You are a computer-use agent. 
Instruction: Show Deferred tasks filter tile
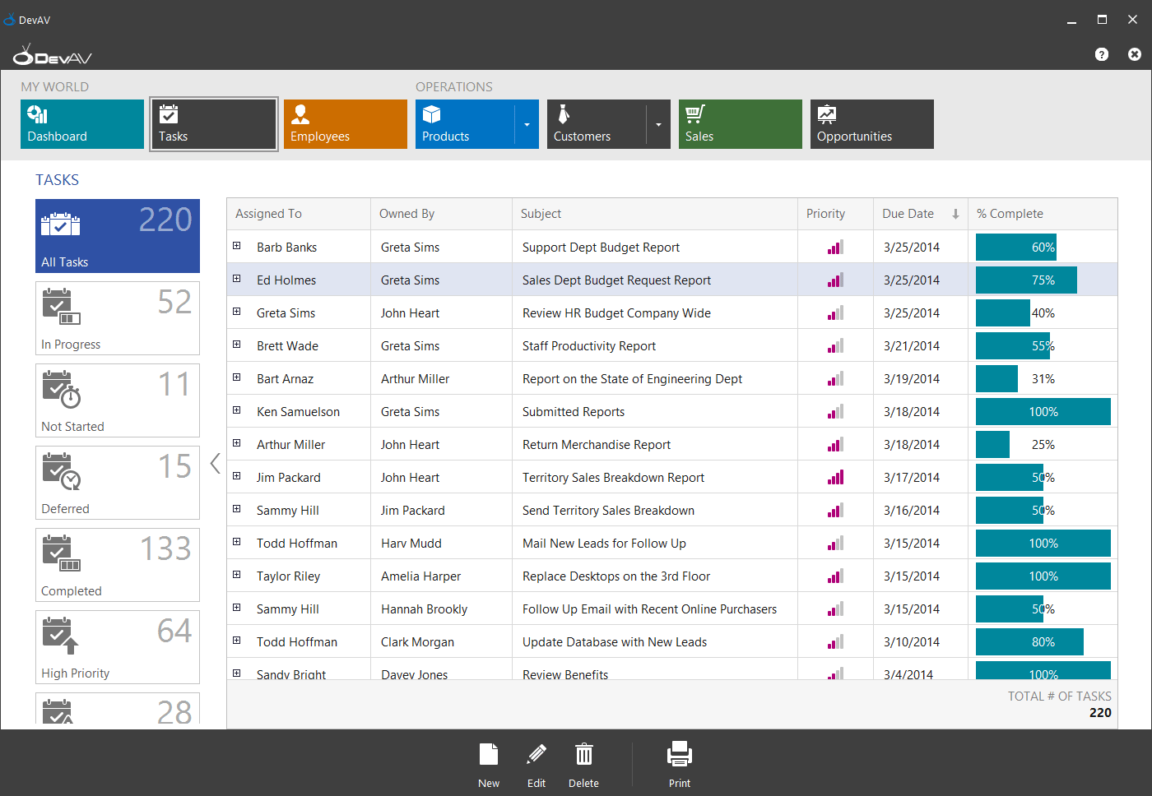(x=118, y=483)
